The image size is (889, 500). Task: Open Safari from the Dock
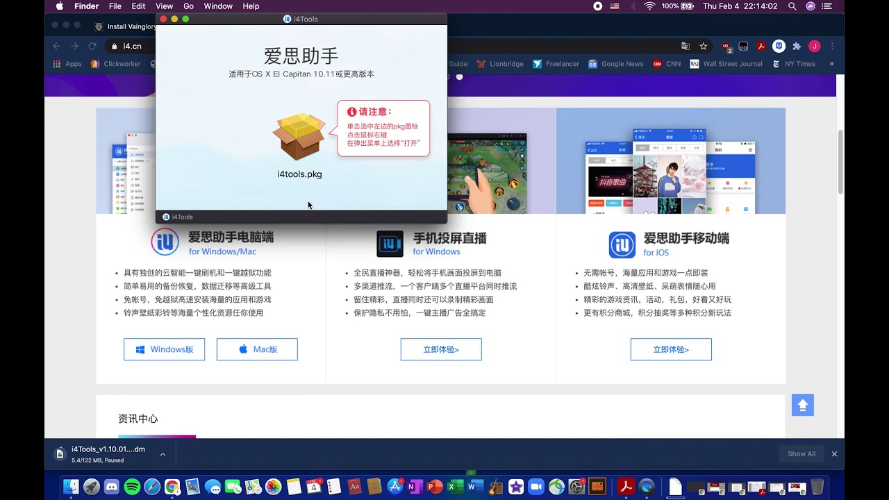coord(152,487)
